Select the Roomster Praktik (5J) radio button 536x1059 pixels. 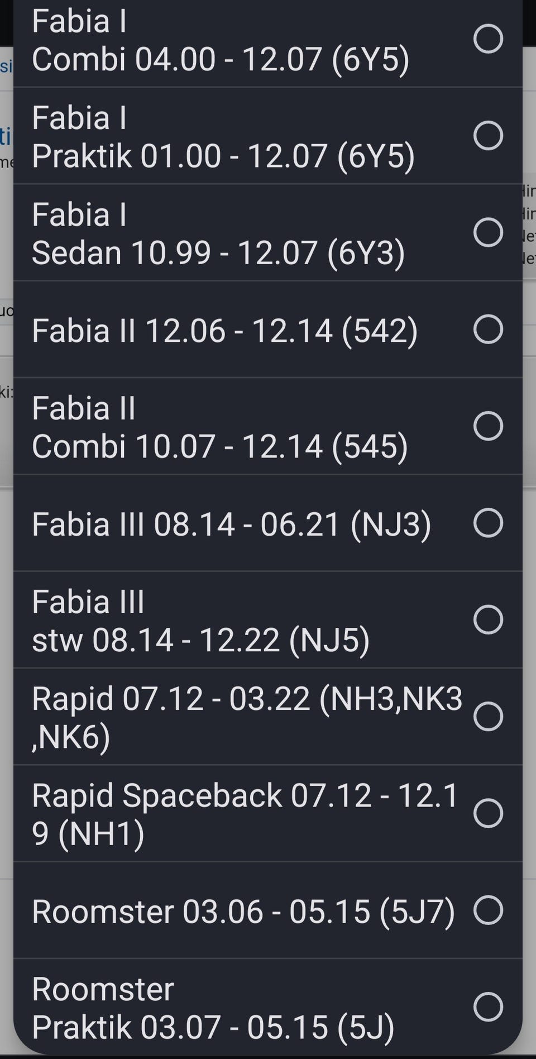488,1006
